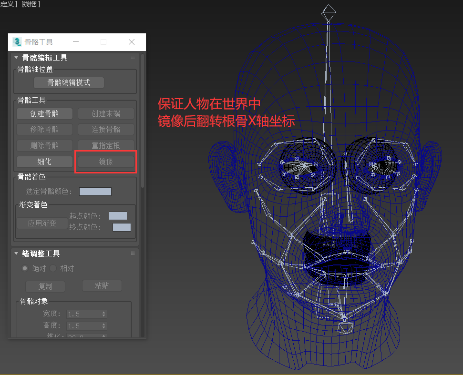This screenshot has width=463, height=375.
Task: Collapse the 骨骼编辑工具 rollout
Action: [x=16, y=58]
